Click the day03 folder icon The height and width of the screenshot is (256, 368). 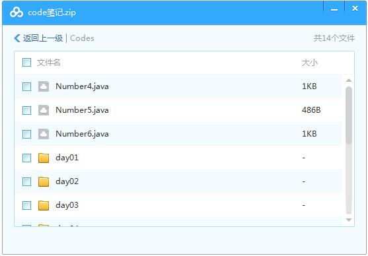click(x=44, y=205)
